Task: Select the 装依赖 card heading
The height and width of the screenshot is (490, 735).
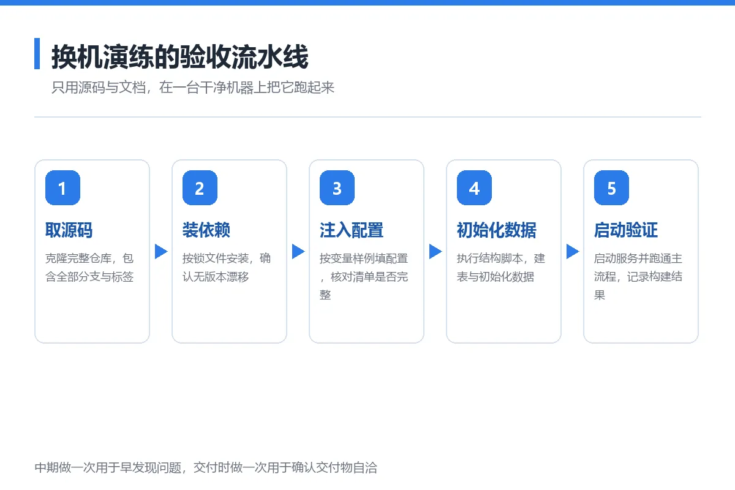Action: tap(206, 230)
